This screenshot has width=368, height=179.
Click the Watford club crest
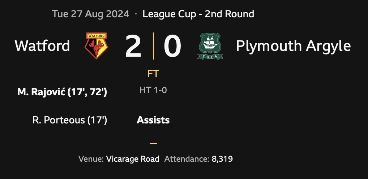coord(96,46)
